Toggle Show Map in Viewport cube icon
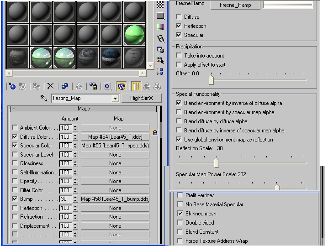 121,86
